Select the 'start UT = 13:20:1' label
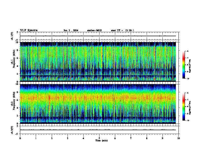This screenshot has height=155, width=201. tap(123, 30)
